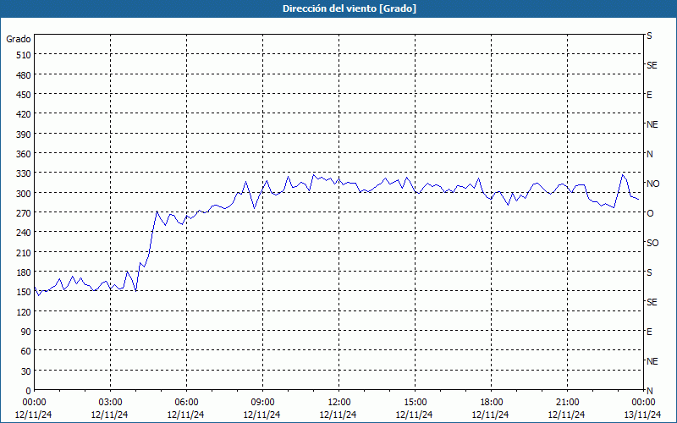Select the 18:00 time axis label
Screen dimensions: 677x423
[491, 403]
